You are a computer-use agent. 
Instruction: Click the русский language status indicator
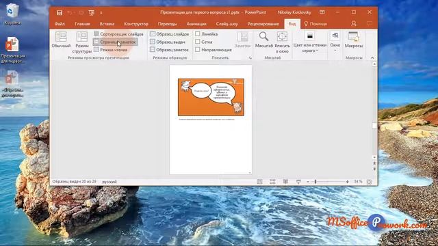pyautogui.click(x=109, y=182)
